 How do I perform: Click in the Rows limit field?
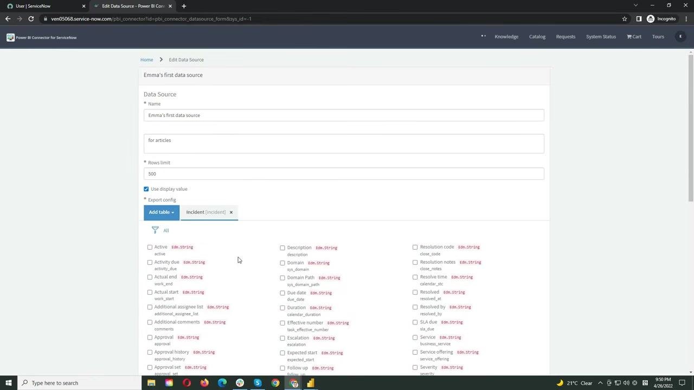click(x=344, y=174)
